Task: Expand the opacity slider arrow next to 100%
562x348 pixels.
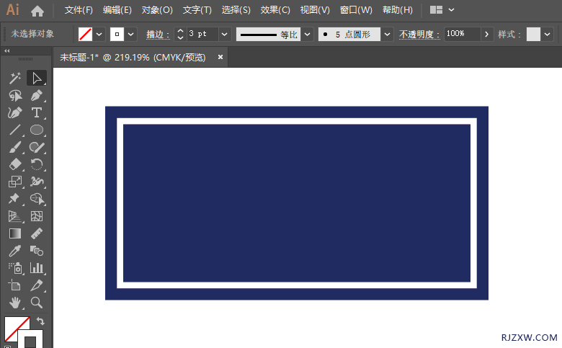Action: pyautogui.click(x=486, y=35)
